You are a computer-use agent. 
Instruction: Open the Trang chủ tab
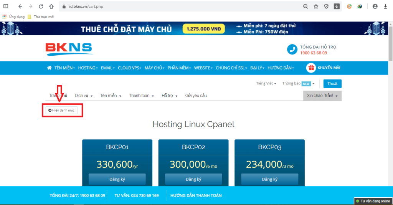pos(58,96)
